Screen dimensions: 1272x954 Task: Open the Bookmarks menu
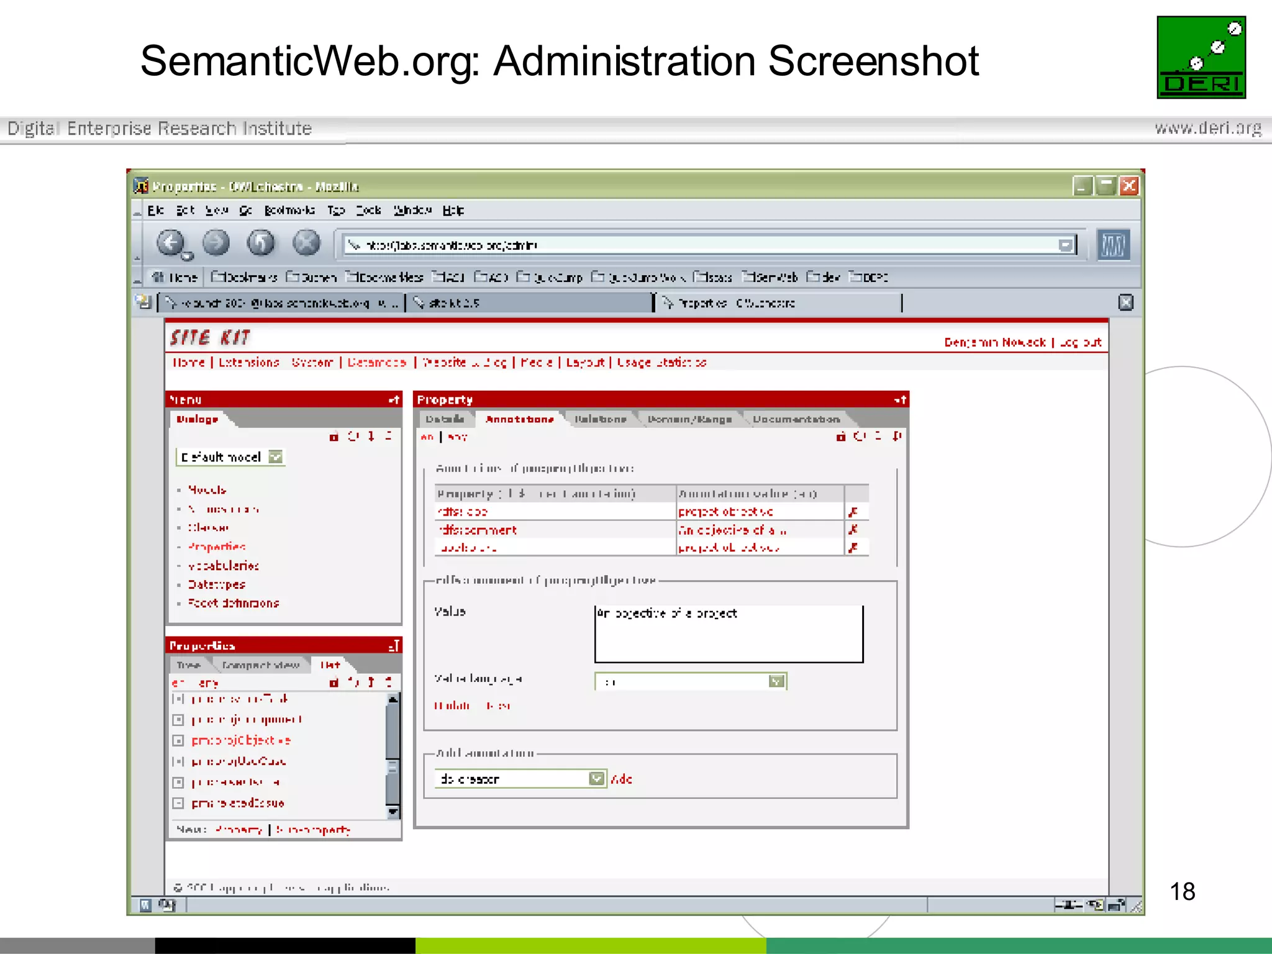289,210
